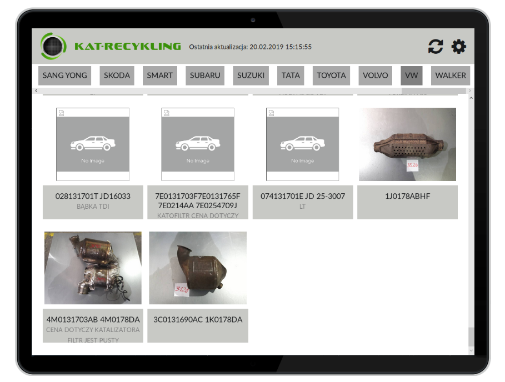Image resolution: width=505 pixels, height=382 pixels.
Task: Click the KAT-RECYKLING logo icon
Action: click(x=53, y=46)
